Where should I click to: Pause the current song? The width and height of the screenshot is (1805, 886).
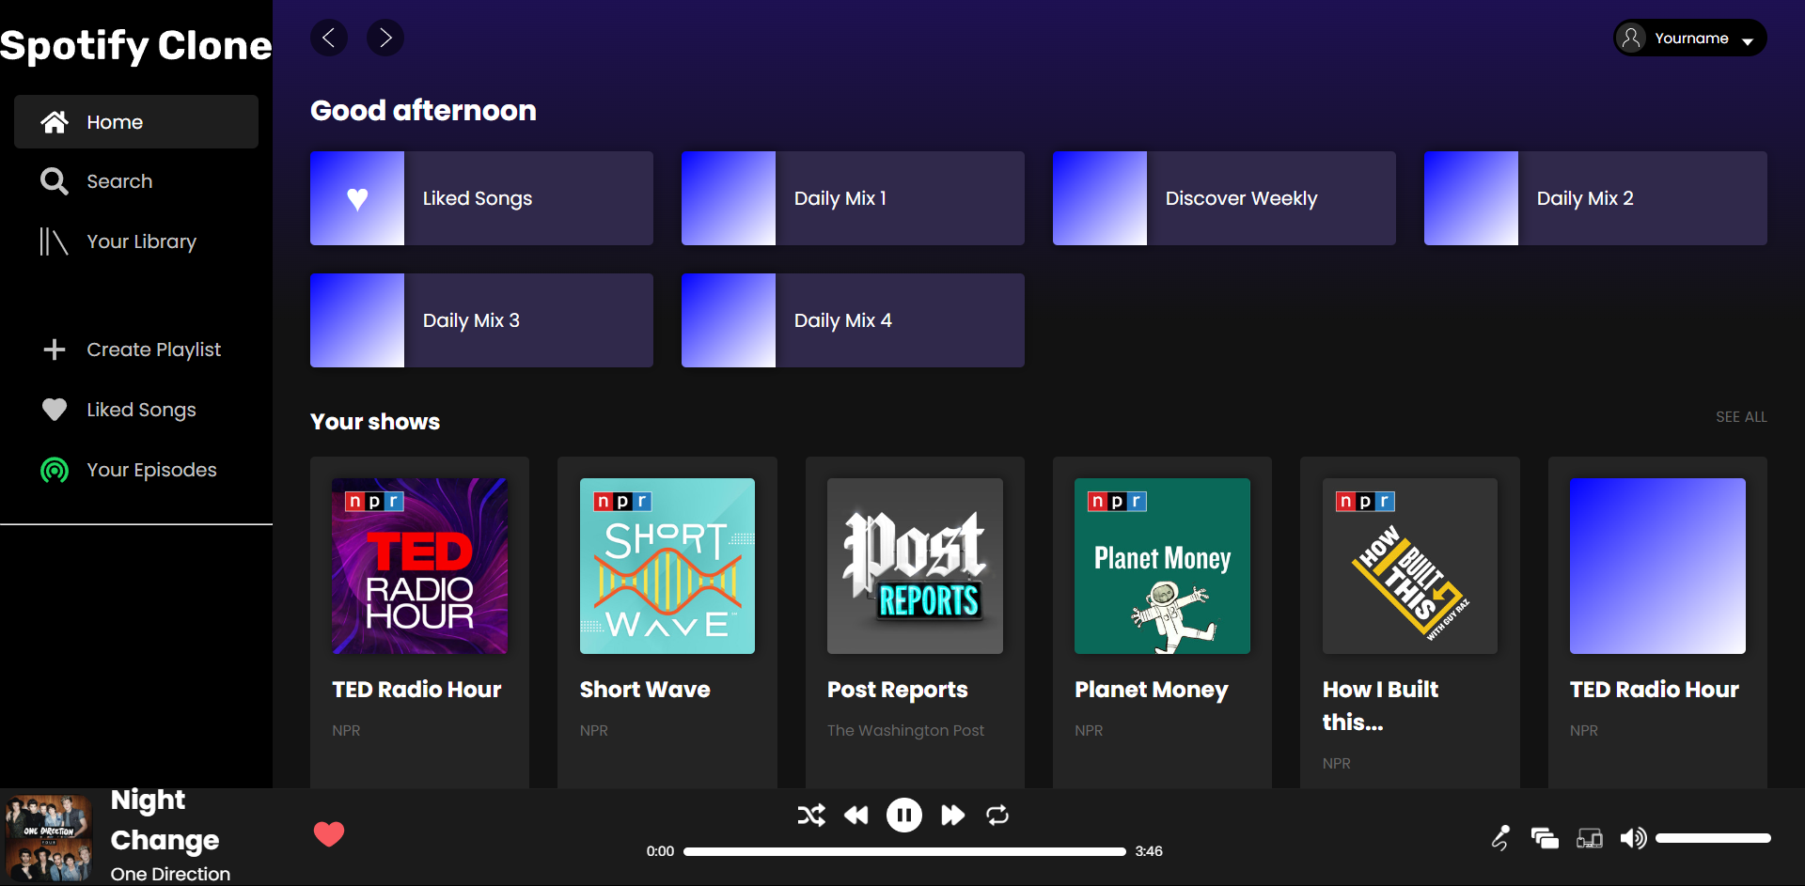[x=904, y=815]
